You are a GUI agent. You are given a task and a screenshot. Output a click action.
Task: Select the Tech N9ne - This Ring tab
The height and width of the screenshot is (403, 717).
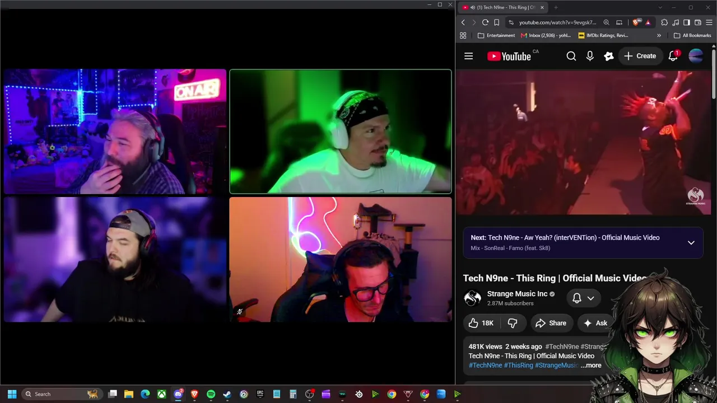(504, 7)
